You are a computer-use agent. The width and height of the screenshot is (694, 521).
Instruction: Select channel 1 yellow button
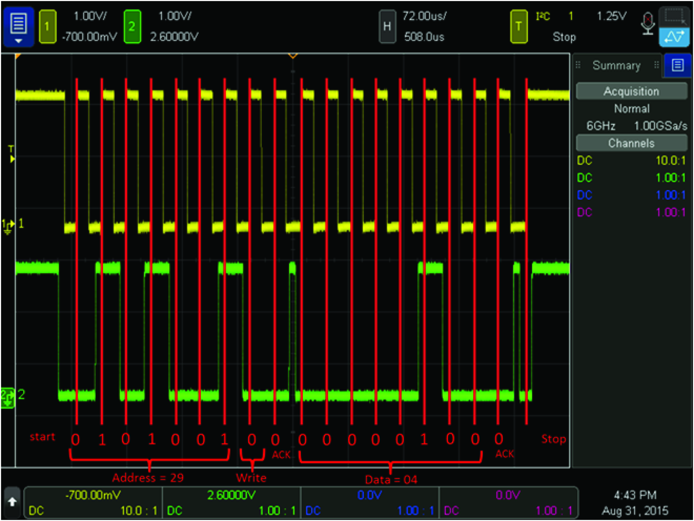pos(47,26)
